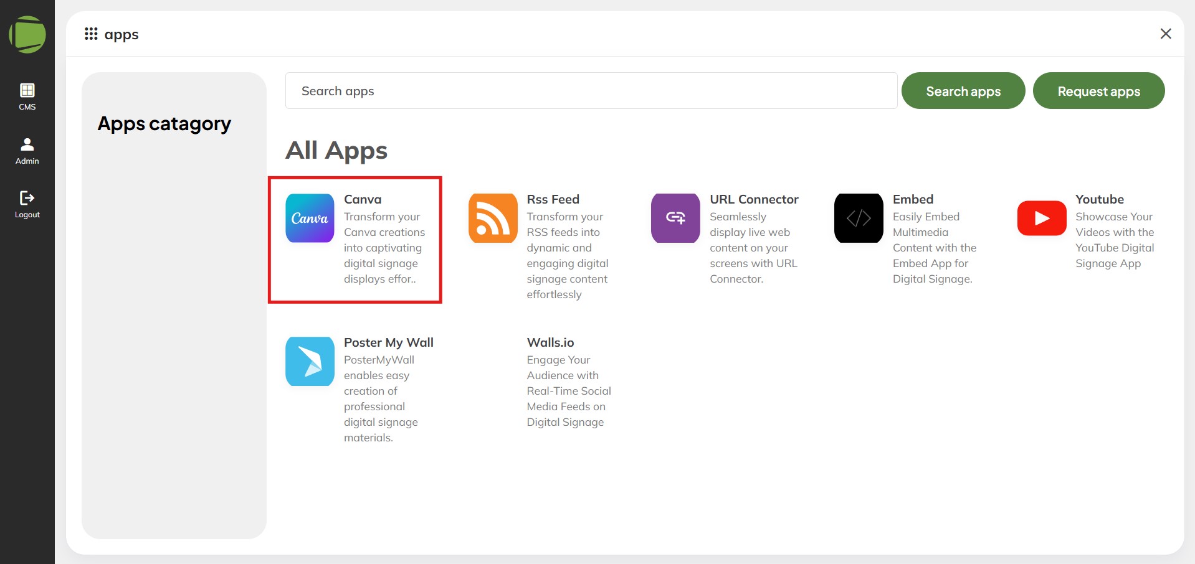Viewport: 1195px width, 564px height.
Task: Open the Poster My Wall app icon
Action: 310,361
